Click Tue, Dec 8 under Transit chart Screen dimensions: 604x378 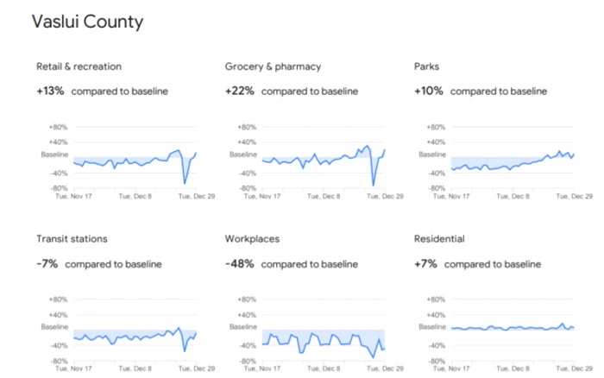coord(135,369)
